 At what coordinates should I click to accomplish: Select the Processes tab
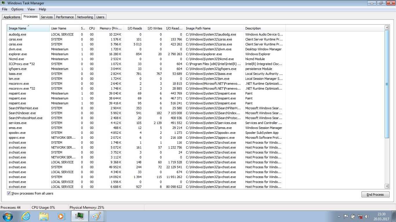(x=30, y=16)
